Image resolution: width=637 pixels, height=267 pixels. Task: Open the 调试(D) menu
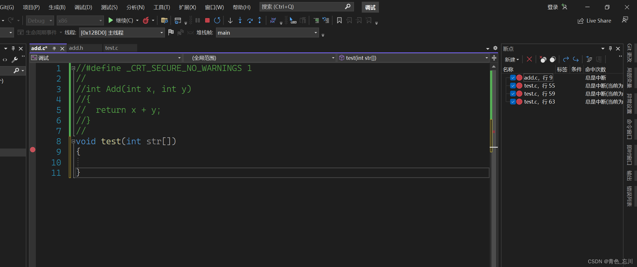83,7
